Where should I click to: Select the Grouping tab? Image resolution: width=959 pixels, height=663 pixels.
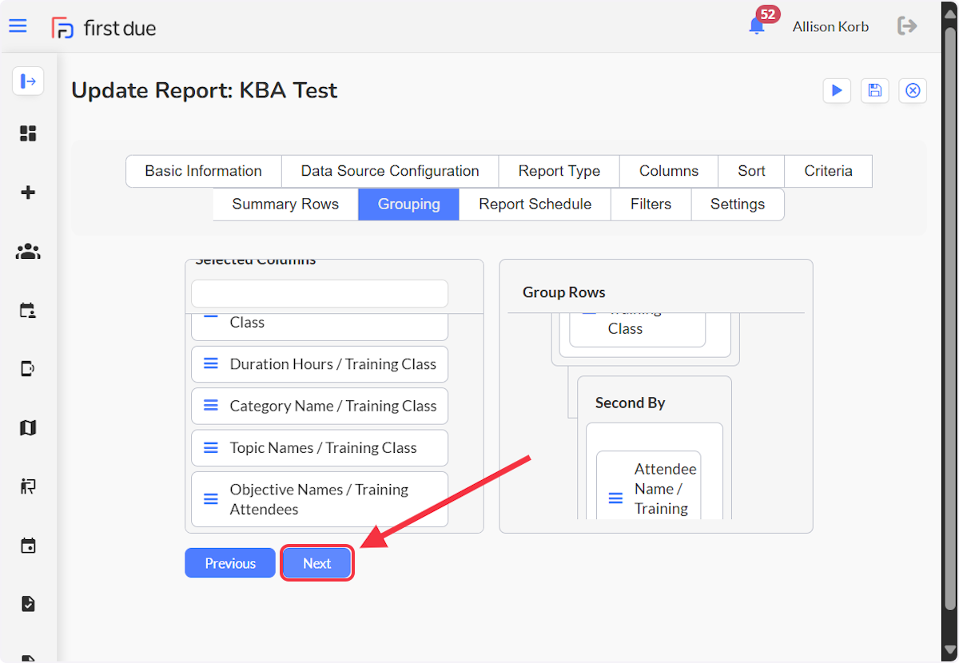[x=409, y=204]
